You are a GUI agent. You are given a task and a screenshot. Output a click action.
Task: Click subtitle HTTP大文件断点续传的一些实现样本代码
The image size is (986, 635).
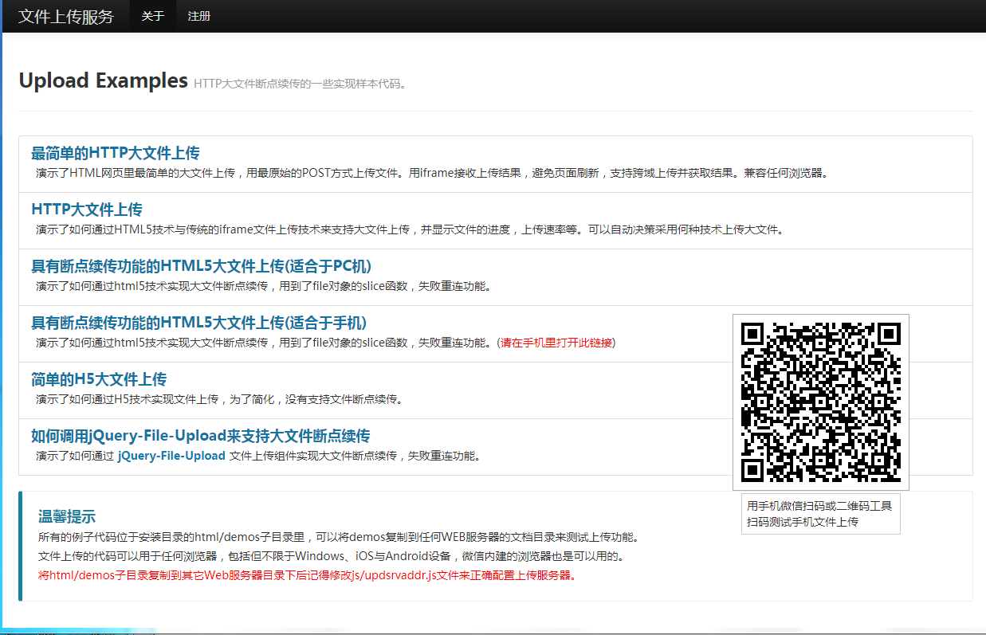click(x=301, y=84)
